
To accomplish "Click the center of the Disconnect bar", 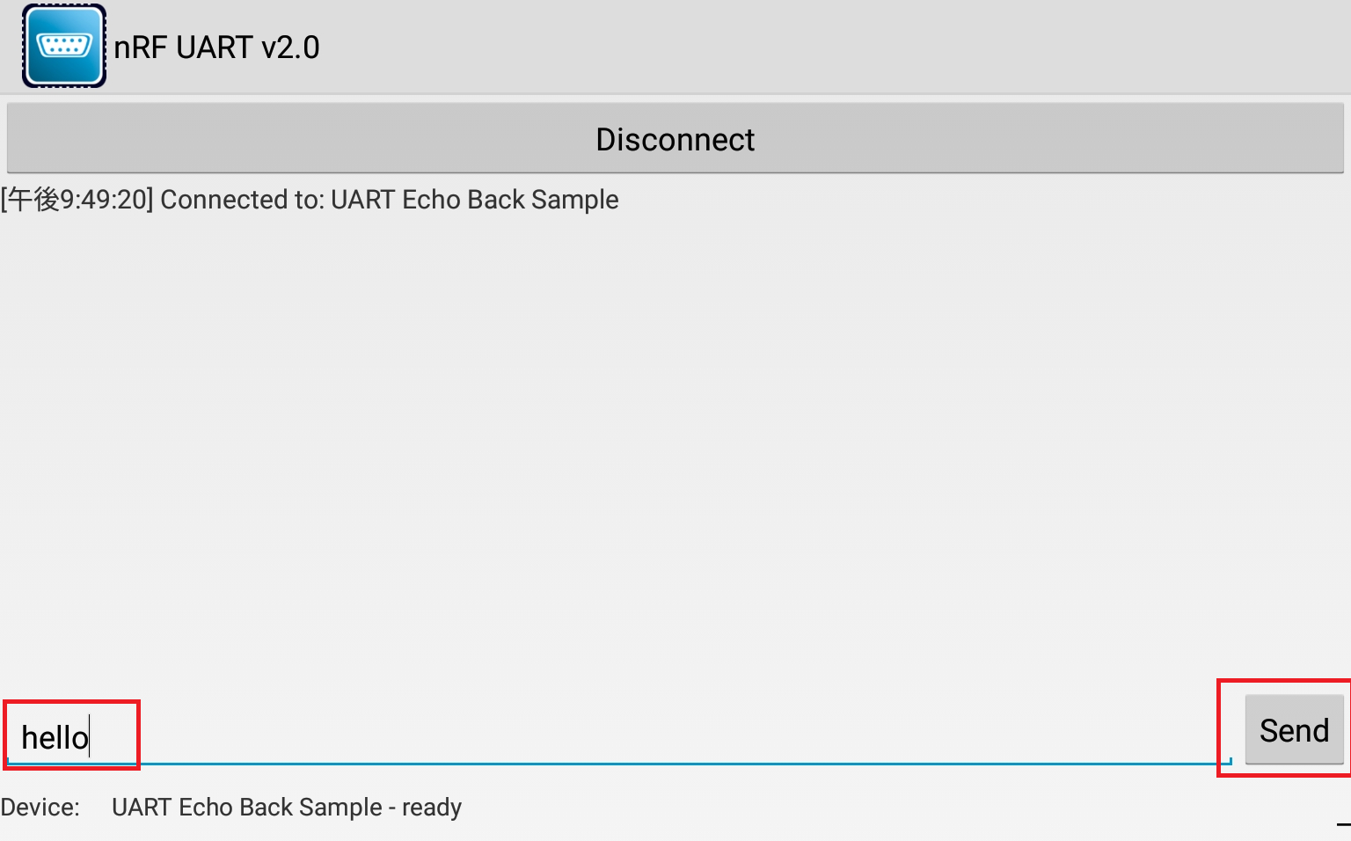I will click(675, 138).
